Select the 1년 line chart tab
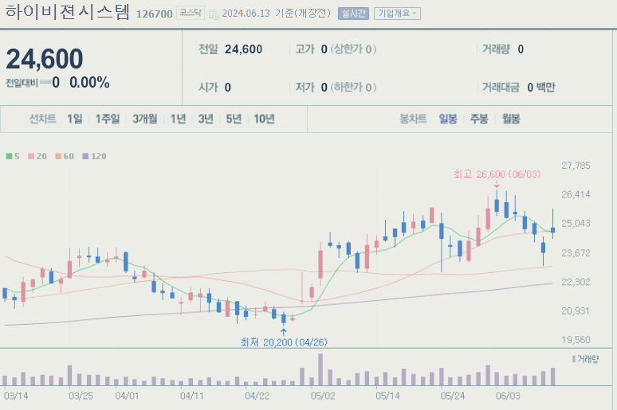The image size is (617, 410). (178, 119)
